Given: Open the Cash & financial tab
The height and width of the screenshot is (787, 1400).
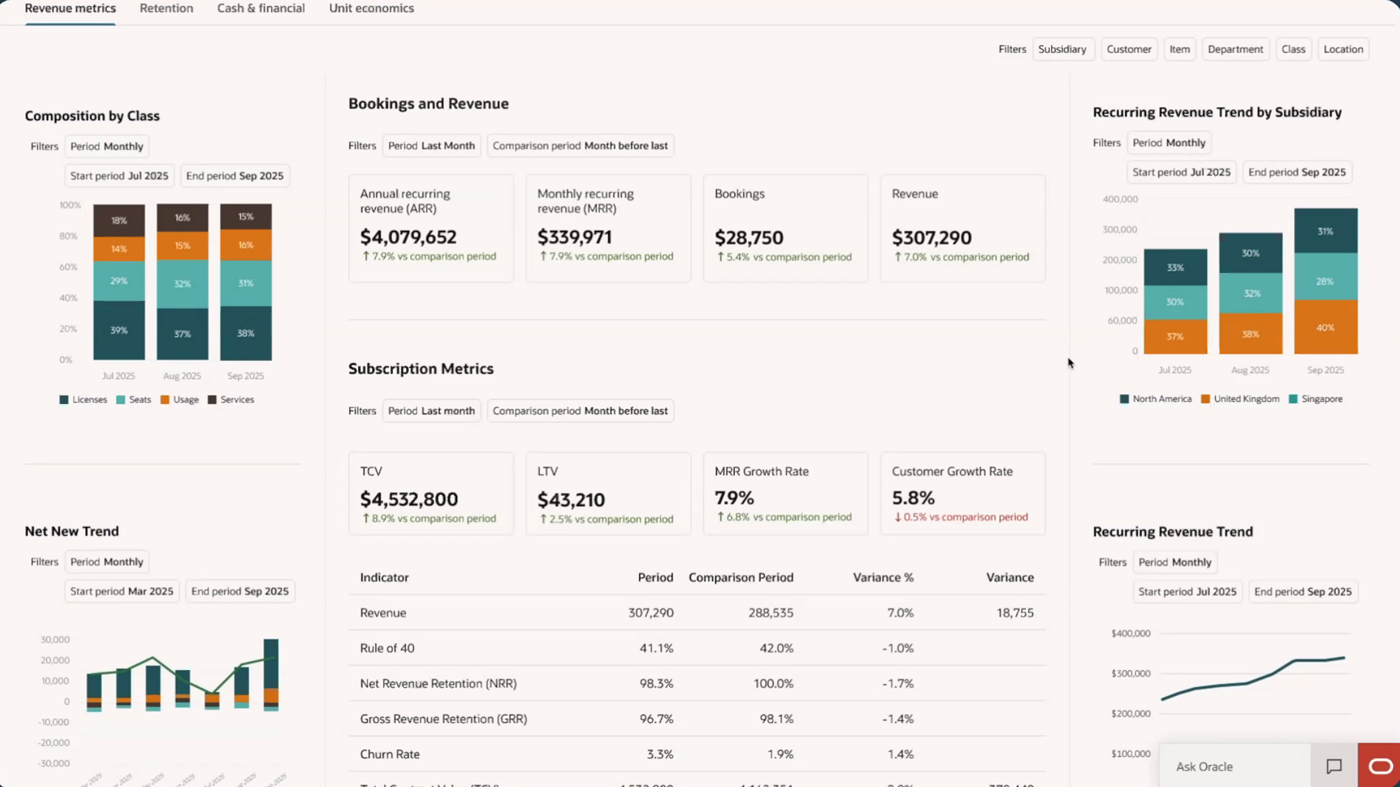Looking at the screenshot, I should [x=261, y=8].
